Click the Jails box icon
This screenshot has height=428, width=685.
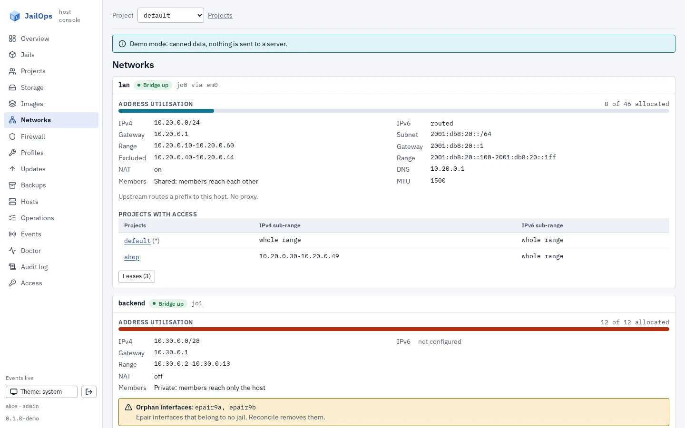click(x=12, y=55)
